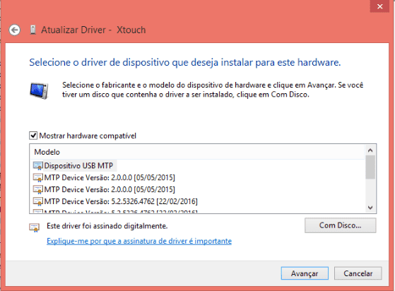Click the portable device illustration beside the instructions

coord(39,90)
